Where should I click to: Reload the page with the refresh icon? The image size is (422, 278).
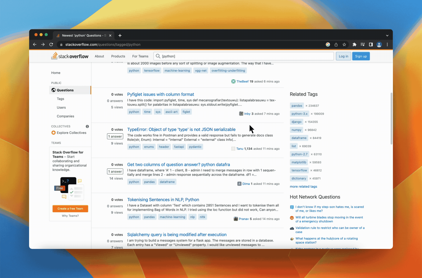click(x=51, y=45)
